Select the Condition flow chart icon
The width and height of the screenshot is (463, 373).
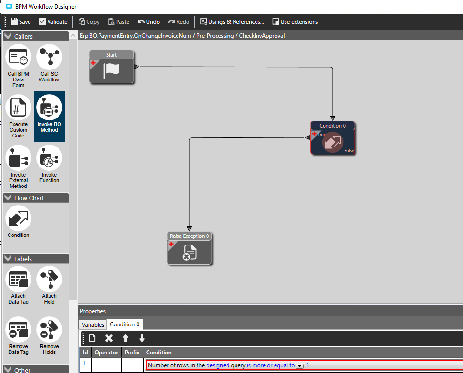tap(18, 218)
